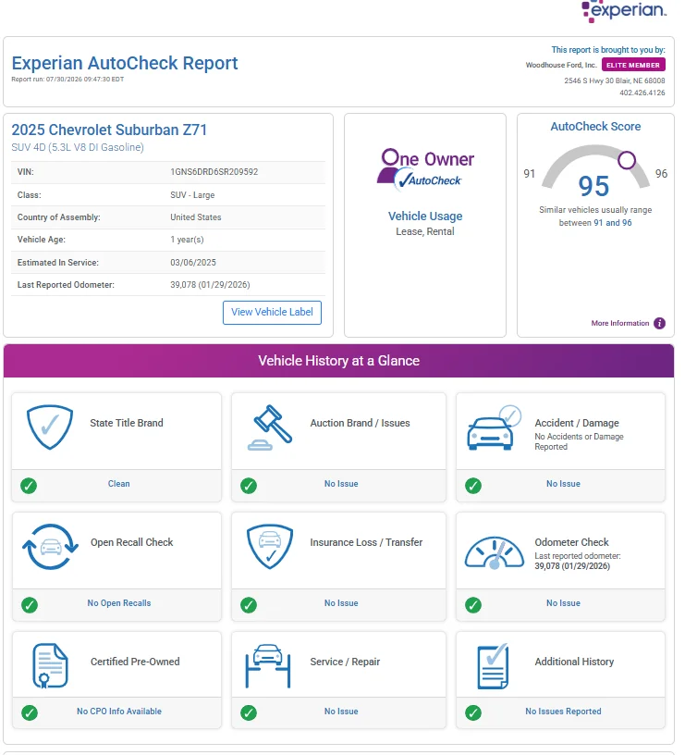Click the Report run timestamp text

tap(67, 80)
